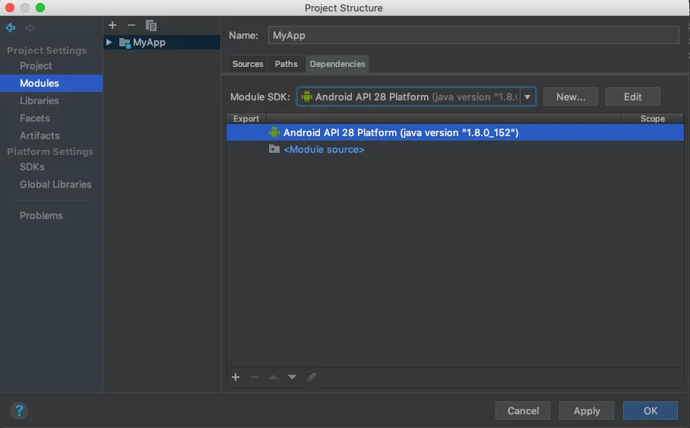Open Project settings section

(x=36, y=65)
